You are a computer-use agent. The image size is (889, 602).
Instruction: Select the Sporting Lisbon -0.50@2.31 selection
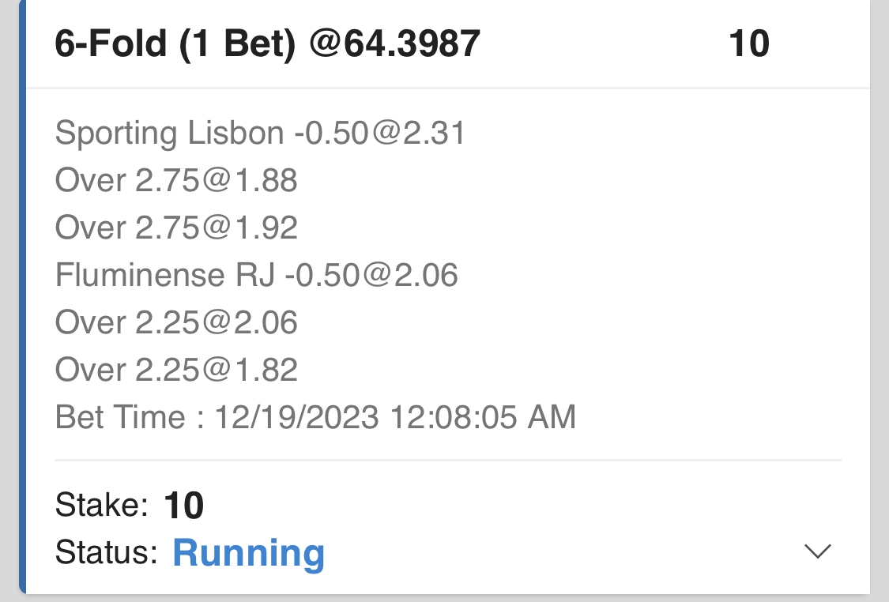pyautogui.click(x=260, y=134)
